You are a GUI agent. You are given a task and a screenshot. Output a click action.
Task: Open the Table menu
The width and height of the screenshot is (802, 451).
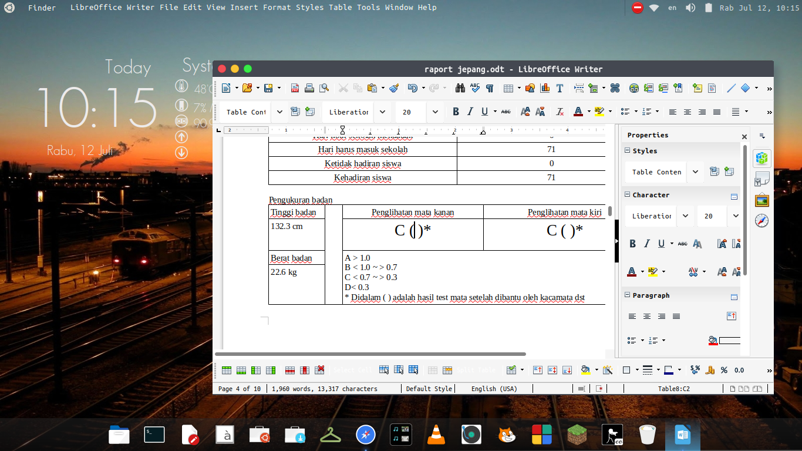coord(339,7)
